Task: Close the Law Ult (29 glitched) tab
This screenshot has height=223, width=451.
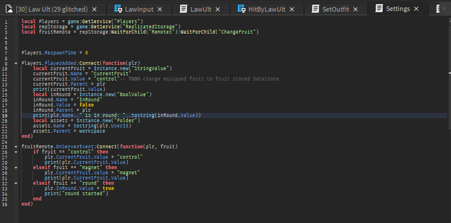Action: pyautogui.click(x=94, y=9)
